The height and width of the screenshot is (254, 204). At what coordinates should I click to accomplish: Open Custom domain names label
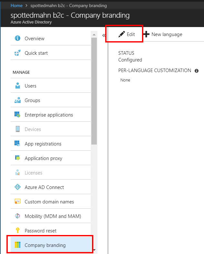tap(49, 202)
